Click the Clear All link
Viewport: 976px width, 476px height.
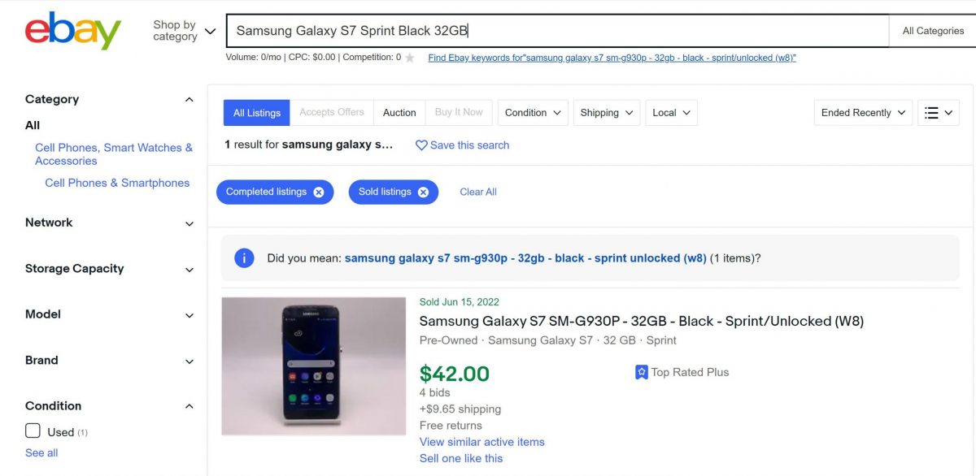click(477, 192)
